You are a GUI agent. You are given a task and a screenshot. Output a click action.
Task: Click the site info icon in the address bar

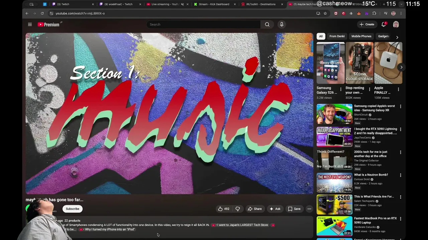(x=51, y=13)
